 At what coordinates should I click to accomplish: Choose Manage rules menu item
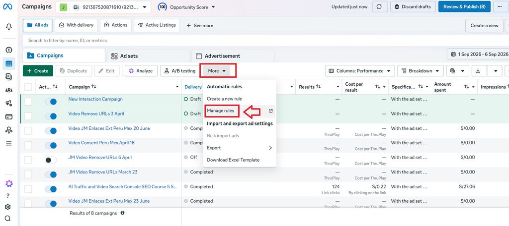coord(240,111)
